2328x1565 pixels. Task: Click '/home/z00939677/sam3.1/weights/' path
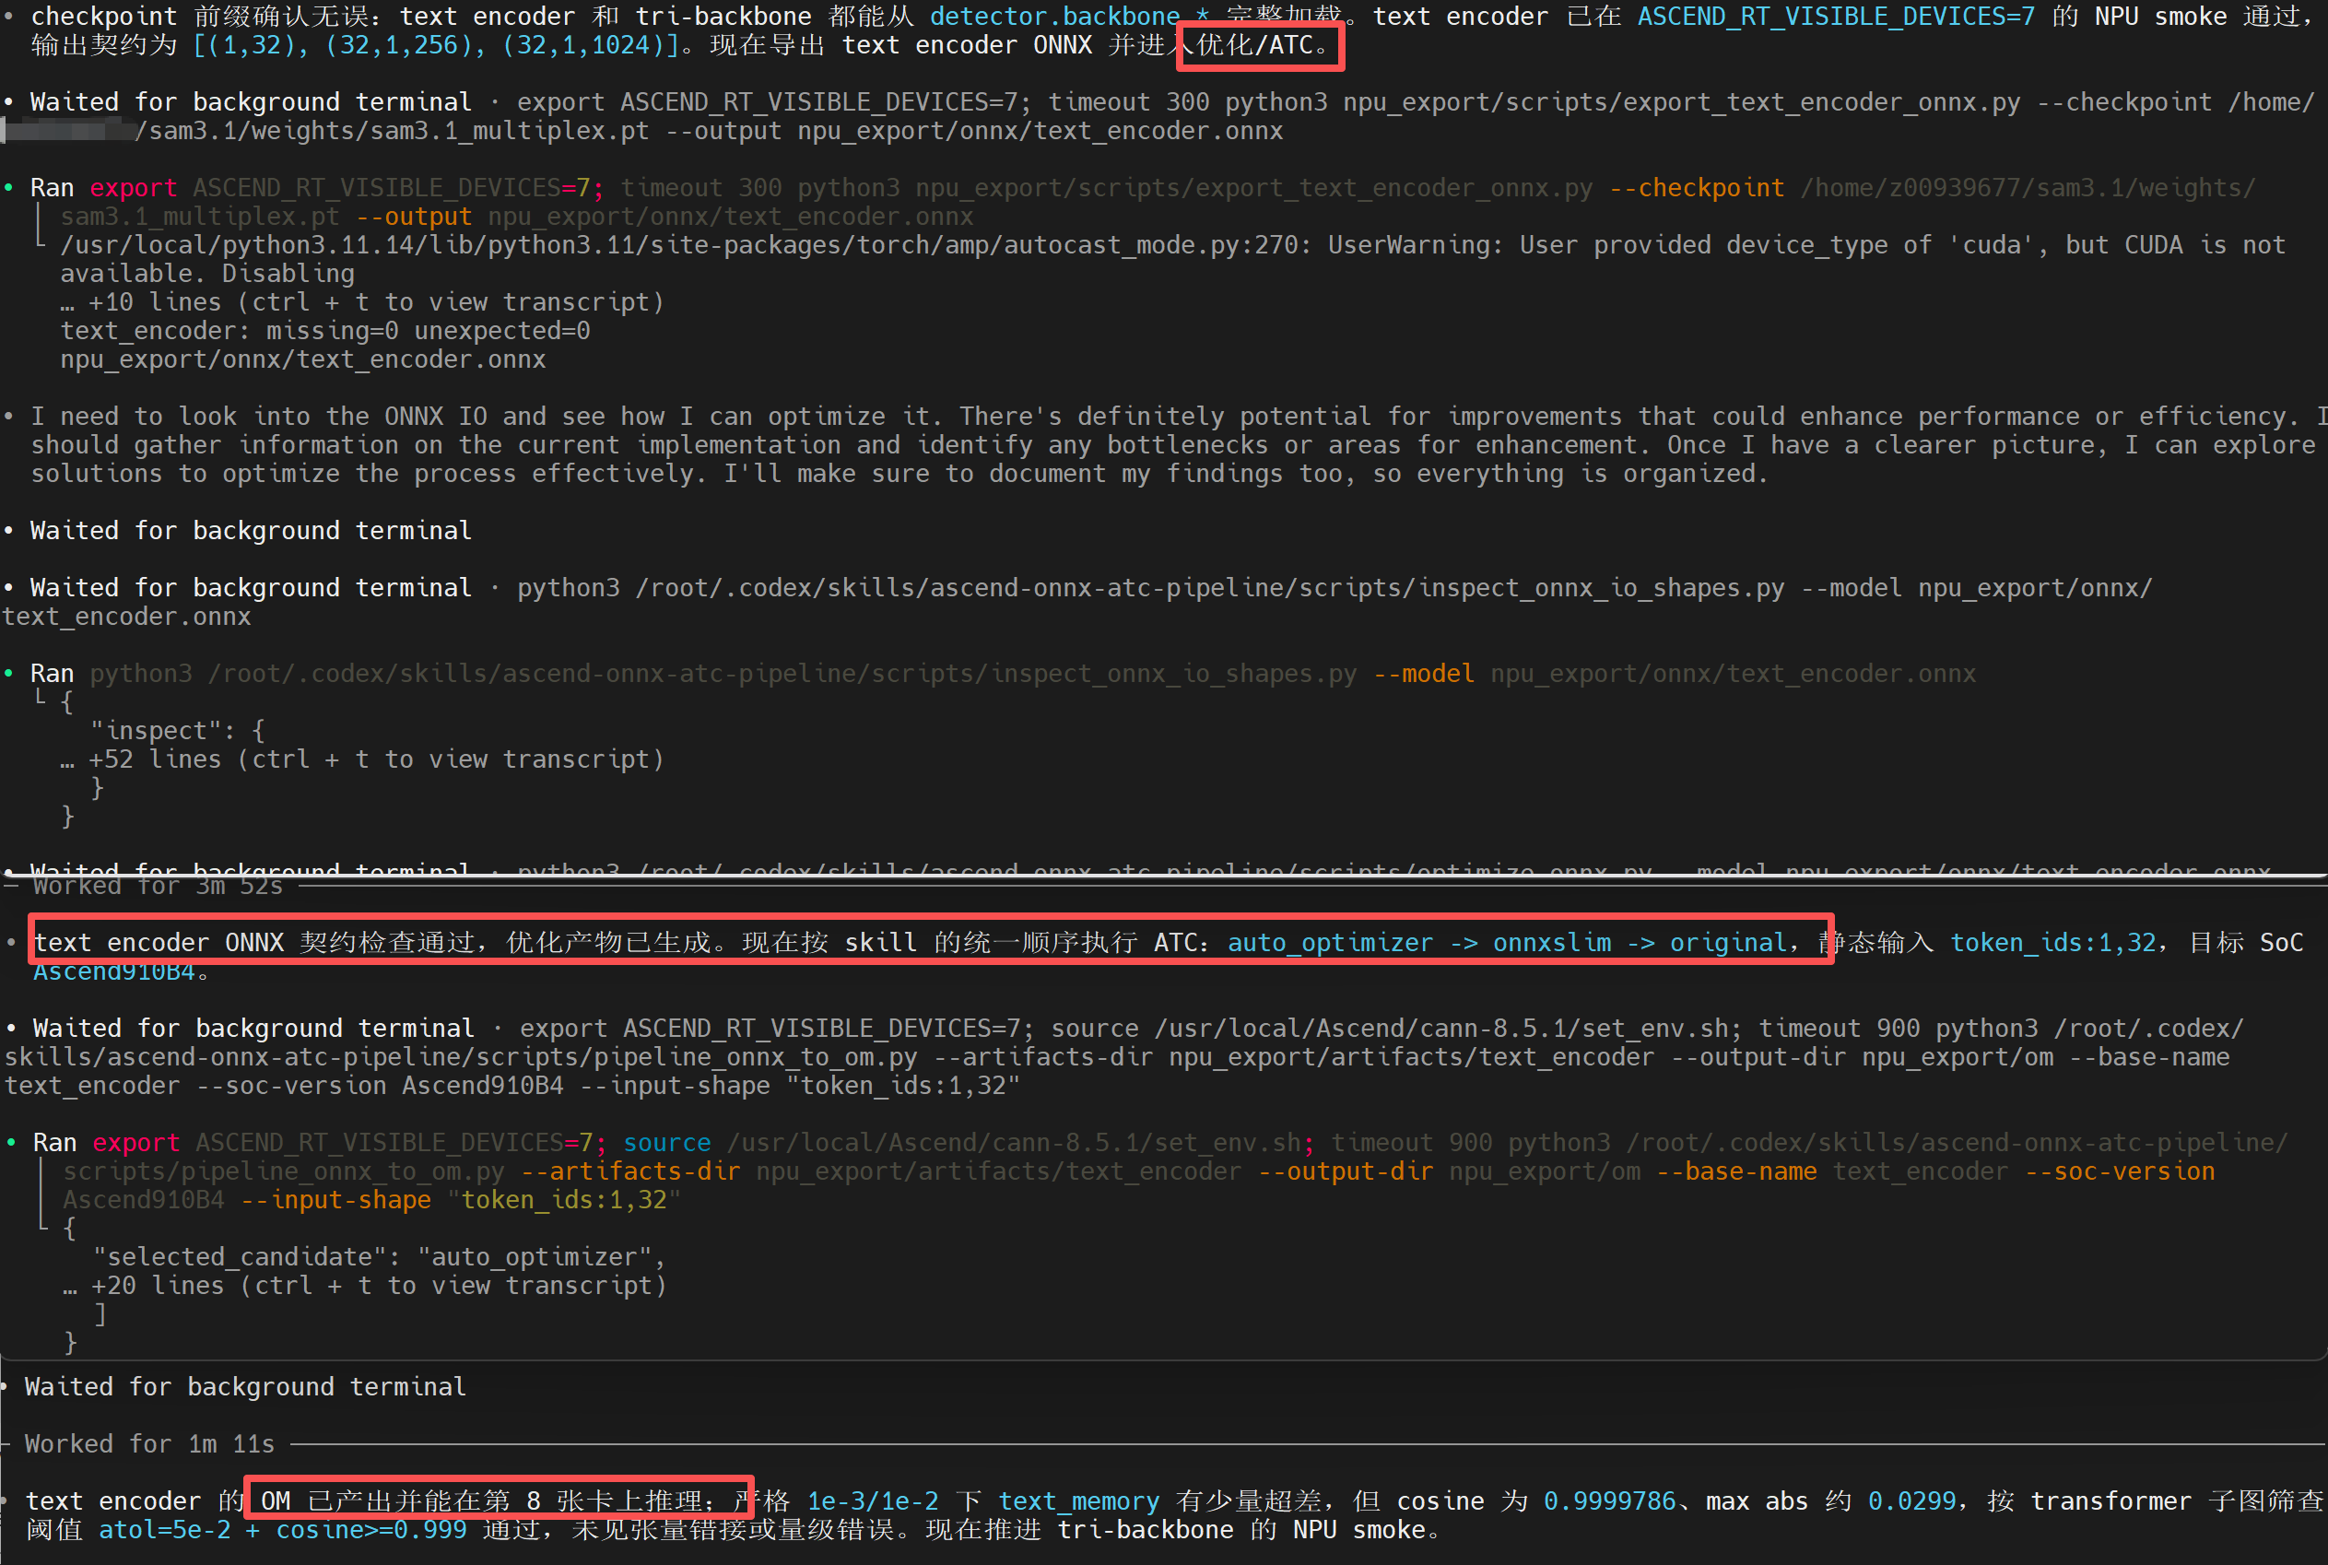[x=2028, y=188]
